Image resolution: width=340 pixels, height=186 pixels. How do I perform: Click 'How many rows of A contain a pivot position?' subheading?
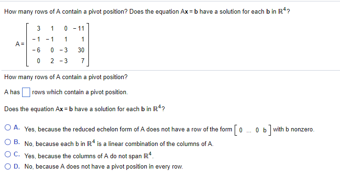66,77
